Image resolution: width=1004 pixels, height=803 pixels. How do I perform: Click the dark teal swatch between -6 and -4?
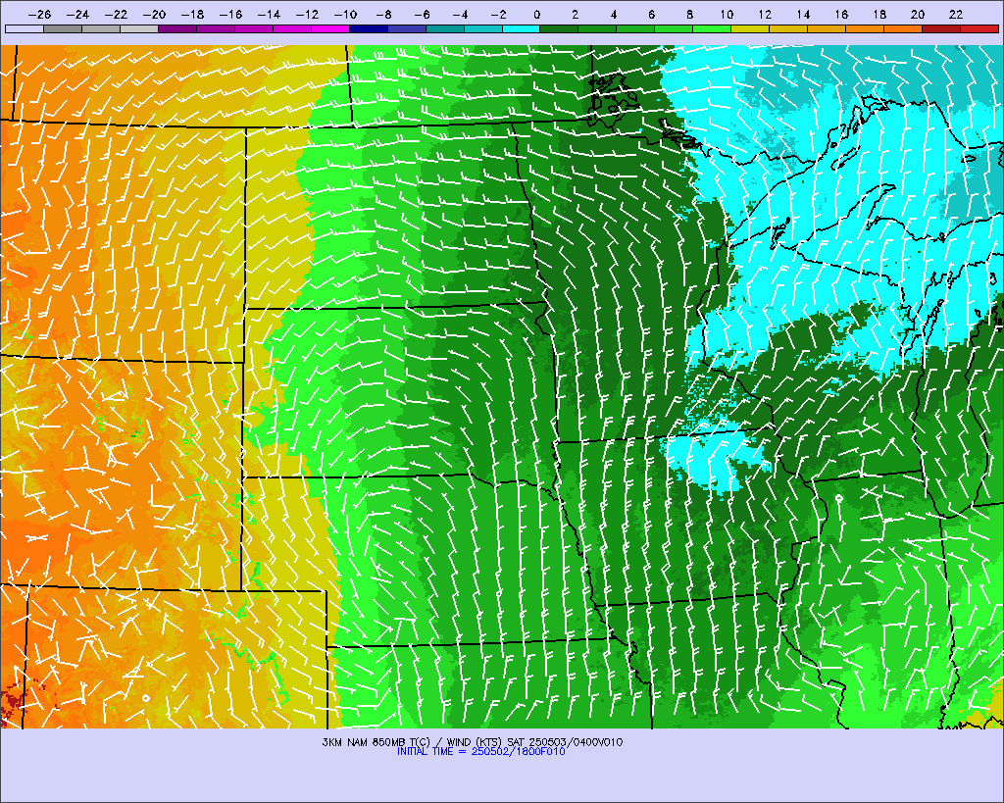coord(445,28)
